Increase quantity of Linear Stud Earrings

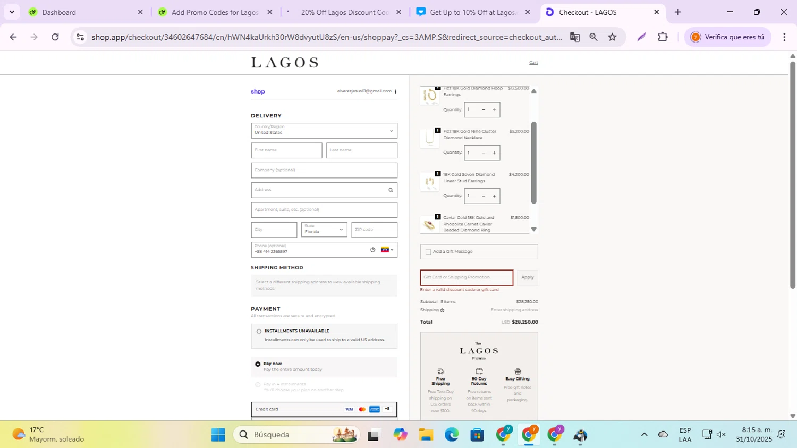click(494, 196)
